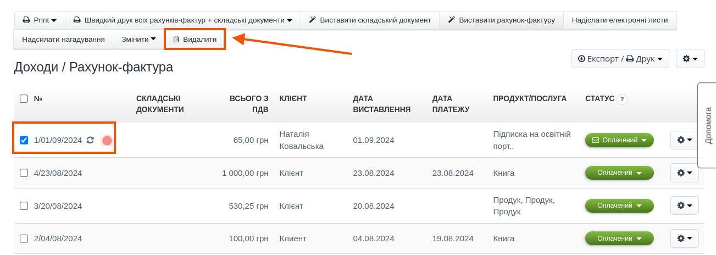Open the Експорт / Друк dropdown menu
Image resolution: width=716 pixels, height=255 pixels.
point(620,59)
